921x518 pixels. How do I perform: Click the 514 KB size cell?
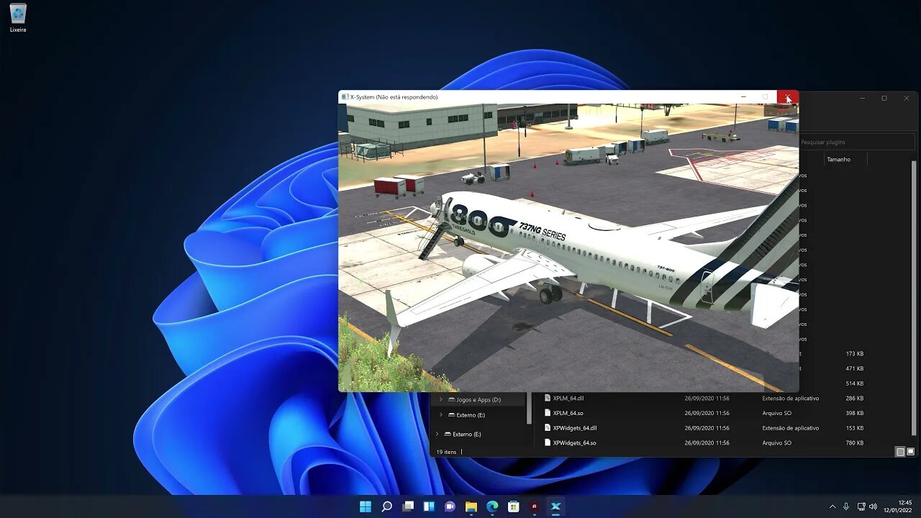[x=855, y=383]
